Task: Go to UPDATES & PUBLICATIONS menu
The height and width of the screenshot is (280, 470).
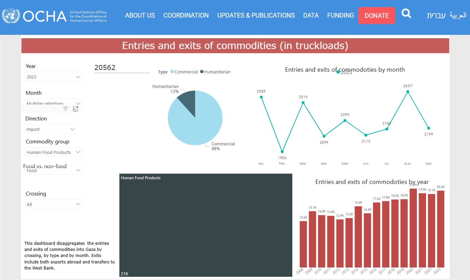Action: tap(256, 16)
